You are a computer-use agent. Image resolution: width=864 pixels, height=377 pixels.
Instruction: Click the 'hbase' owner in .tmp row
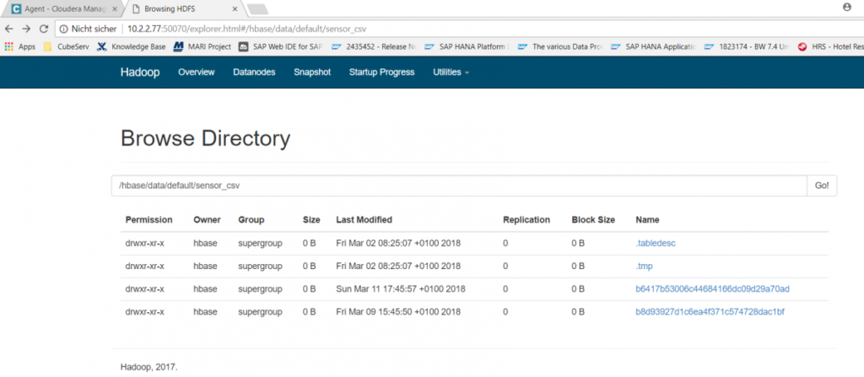pos(204,267)
